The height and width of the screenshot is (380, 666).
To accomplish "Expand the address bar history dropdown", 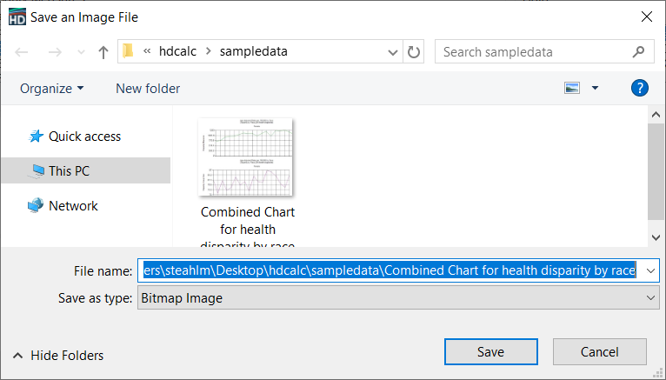I will pyautogui.click(x=392, y=51).
